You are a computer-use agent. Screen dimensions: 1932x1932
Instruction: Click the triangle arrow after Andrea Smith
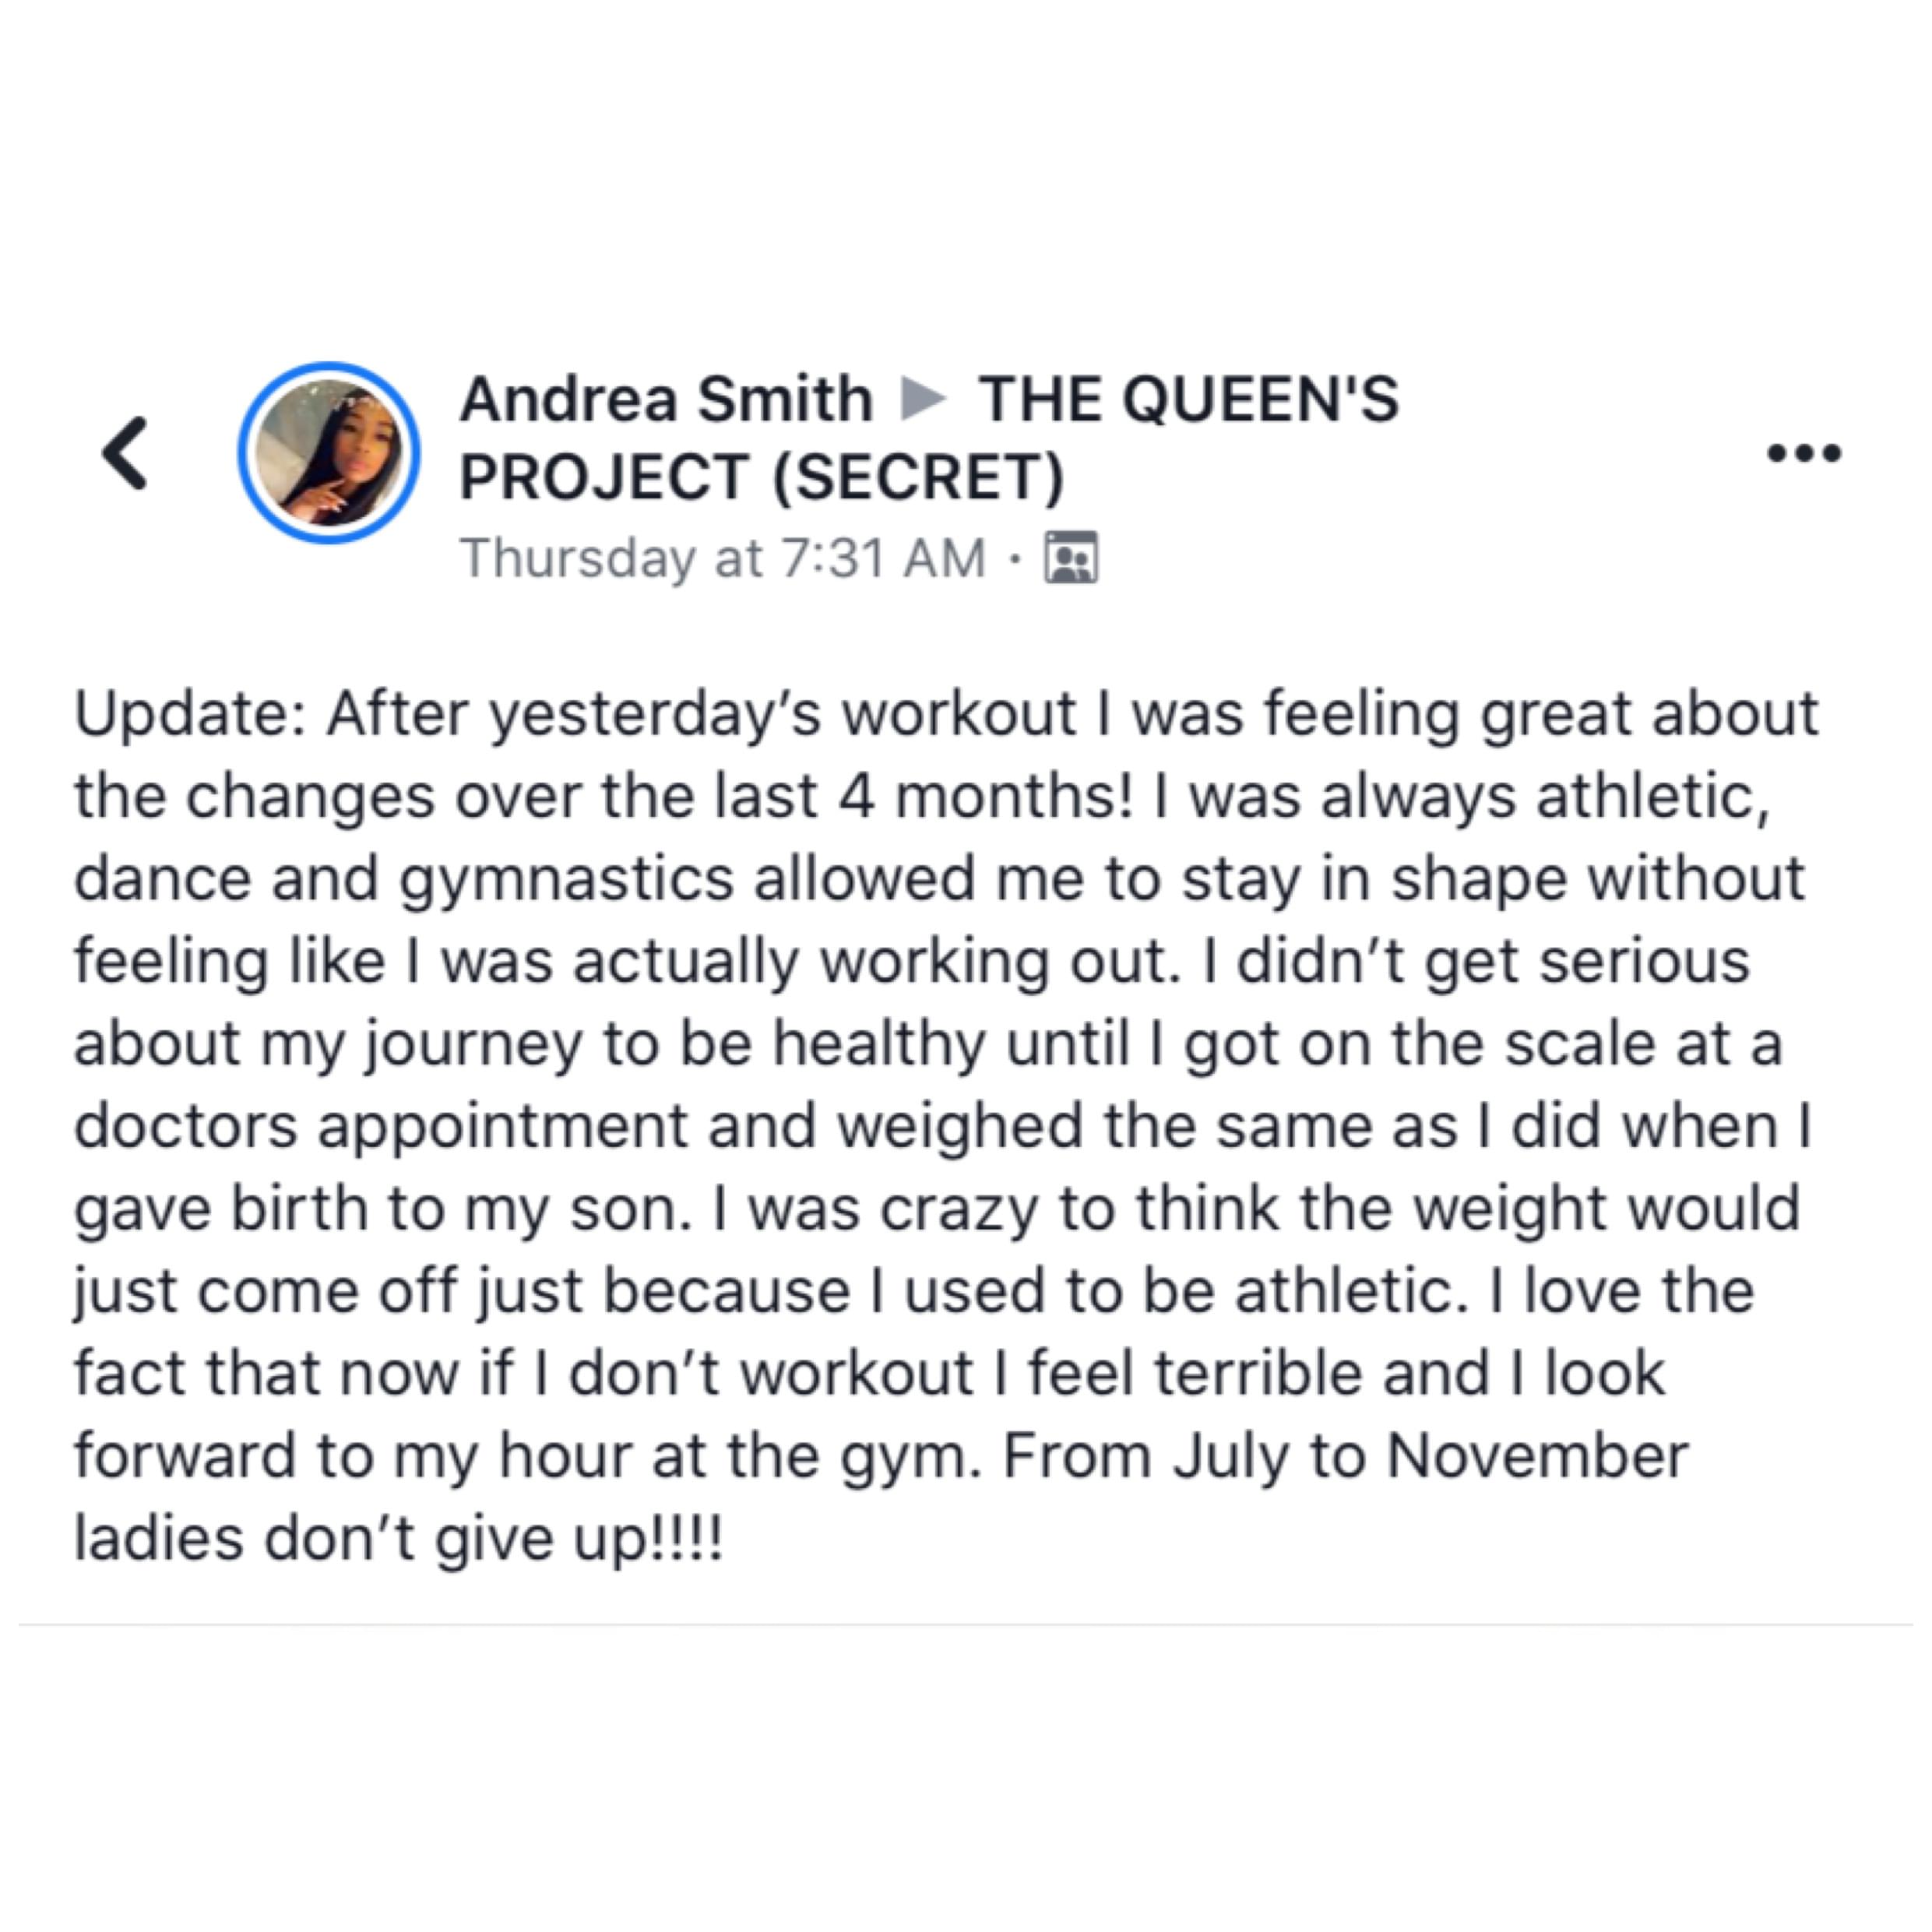point(923,399)
